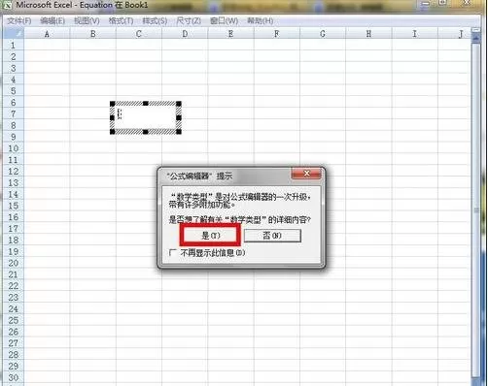This screenshot has width=488, height=386.
Task: Click the Excel icon in title bar
Action: (7, 5)
